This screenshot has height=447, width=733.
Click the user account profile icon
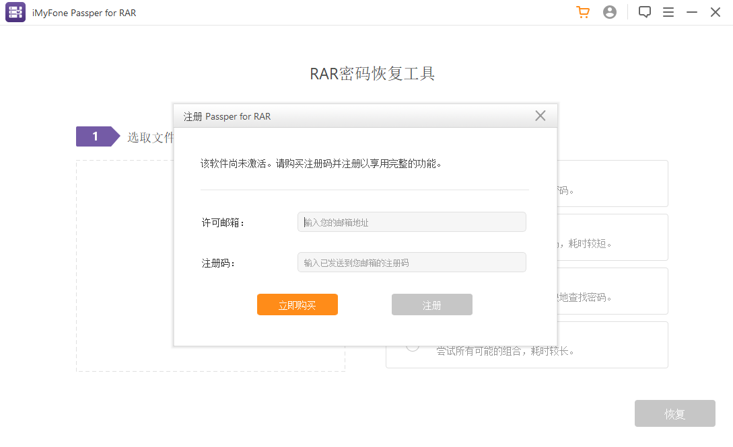610,12
